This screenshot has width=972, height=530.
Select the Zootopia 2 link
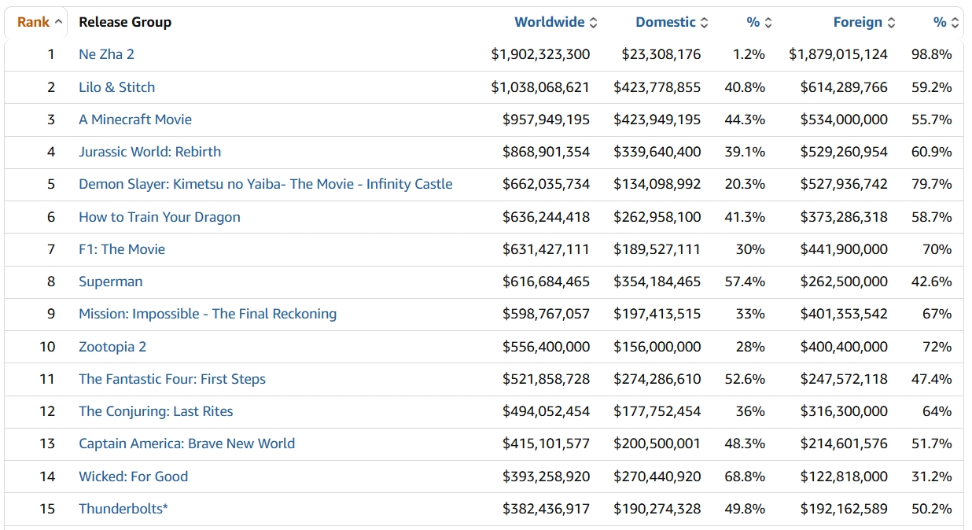pyautogui.click(x=112, y=347)
